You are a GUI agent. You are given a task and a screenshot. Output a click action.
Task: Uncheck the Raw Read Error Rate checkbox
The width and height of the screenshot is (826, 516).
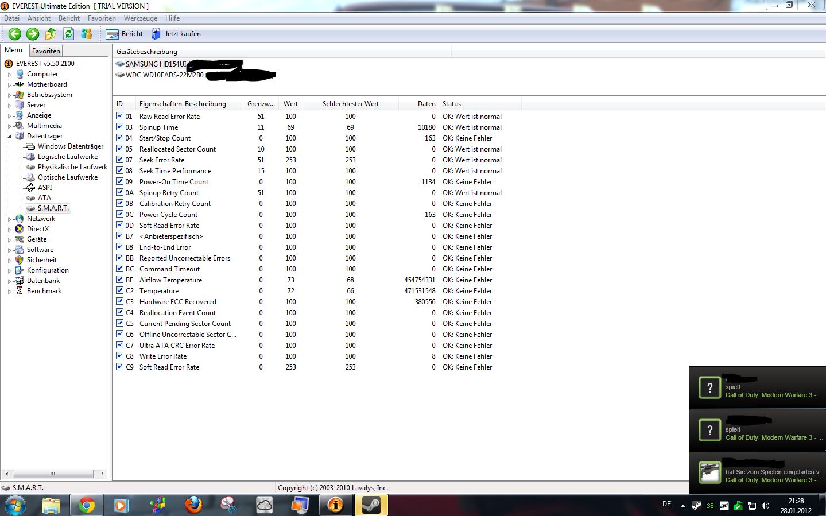click(119, 116)
